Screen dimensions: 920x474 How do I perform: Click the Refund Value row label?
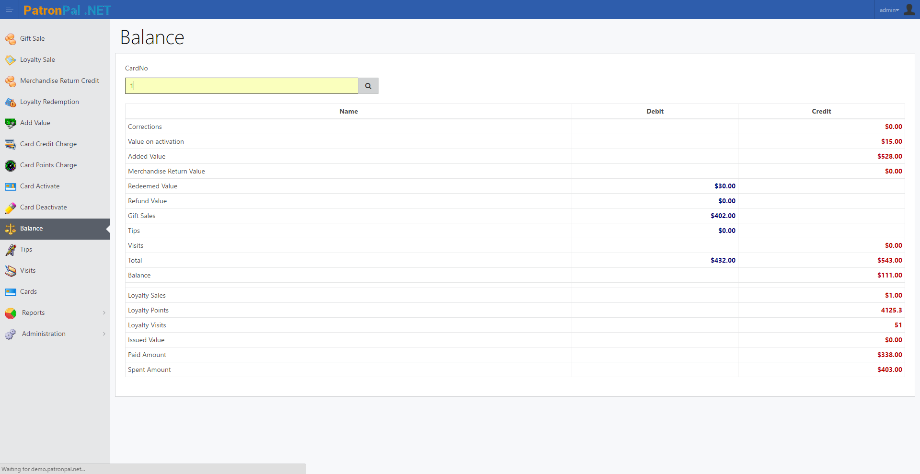(147, 201)
